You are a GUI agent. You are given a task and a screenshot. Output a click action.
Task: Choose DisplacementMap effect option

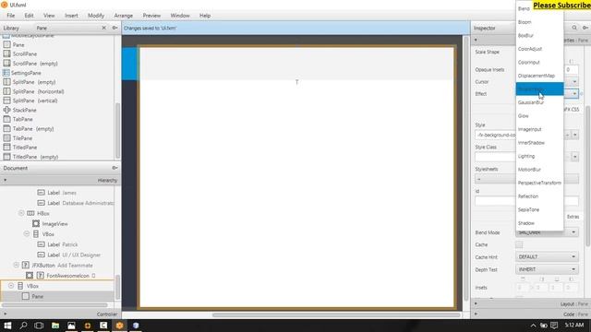[x=539, y=76]
